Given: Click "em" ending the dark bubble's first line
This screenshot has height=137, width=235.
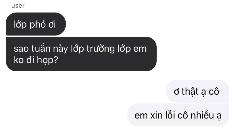Looking at the screenshot, I should tap(140, 49).
